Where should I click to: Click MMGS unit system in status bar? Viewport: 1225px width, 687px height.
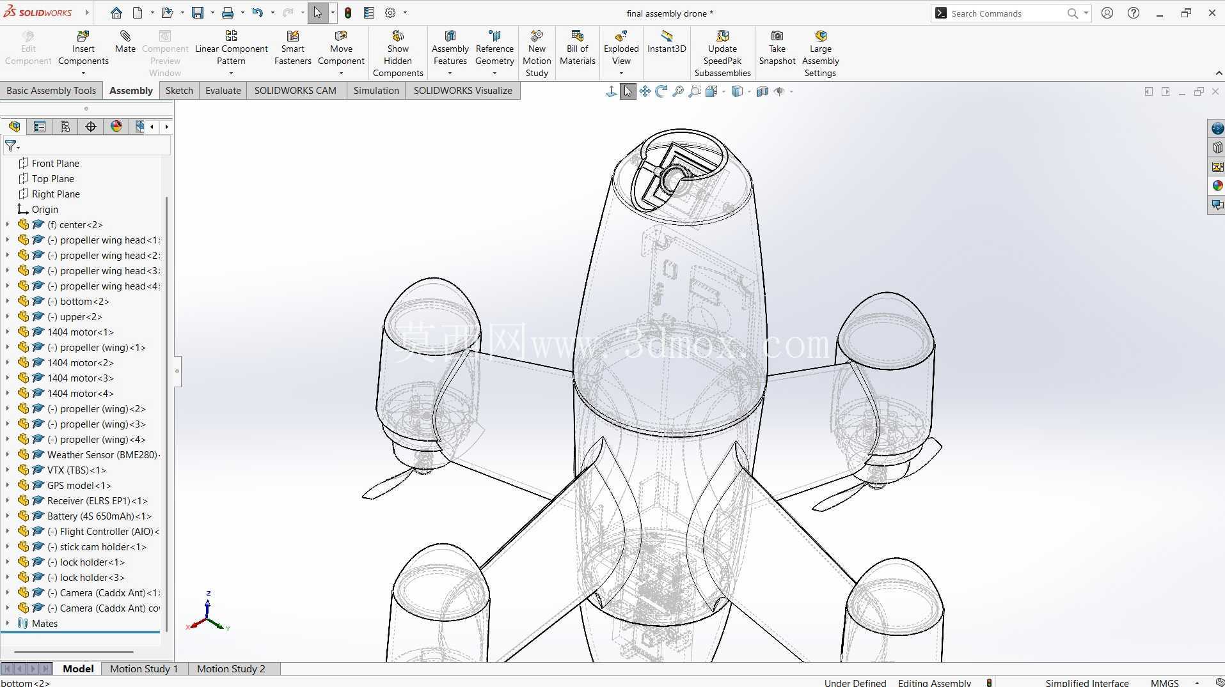(x=1164, y=683)
